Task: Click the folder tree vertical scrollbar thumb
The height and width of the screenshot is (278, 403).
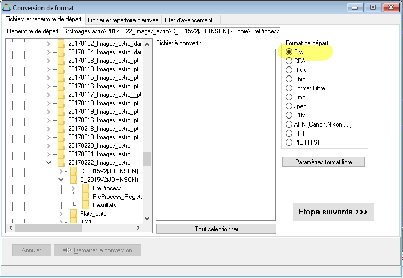Action: coord(147,159)
